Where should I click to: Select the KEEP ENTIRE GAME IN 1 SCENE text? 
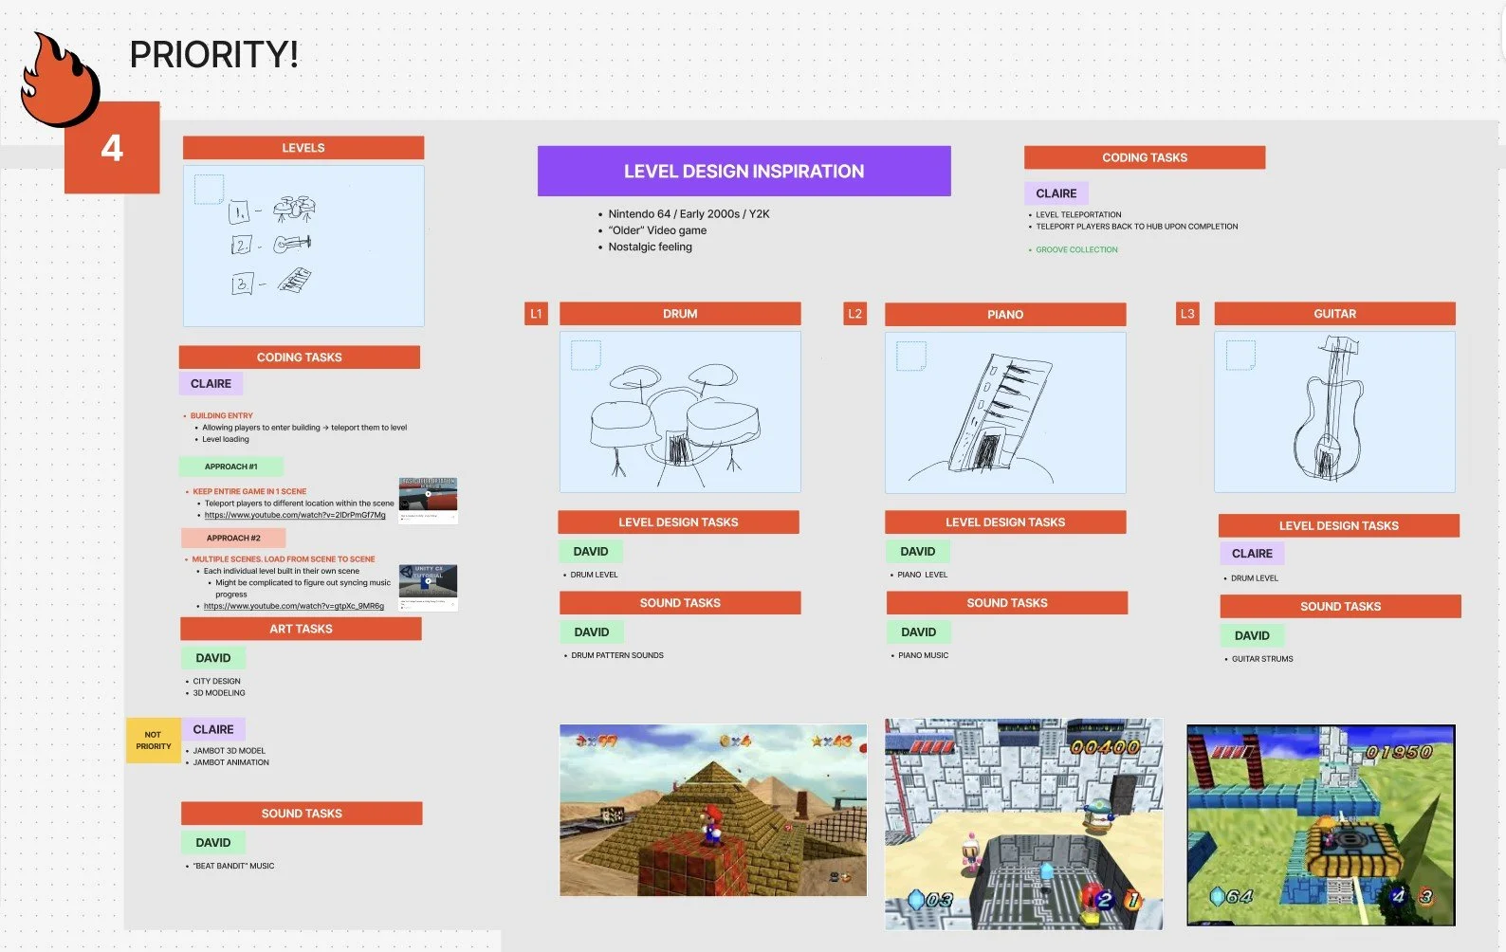[x=249, y=492]
